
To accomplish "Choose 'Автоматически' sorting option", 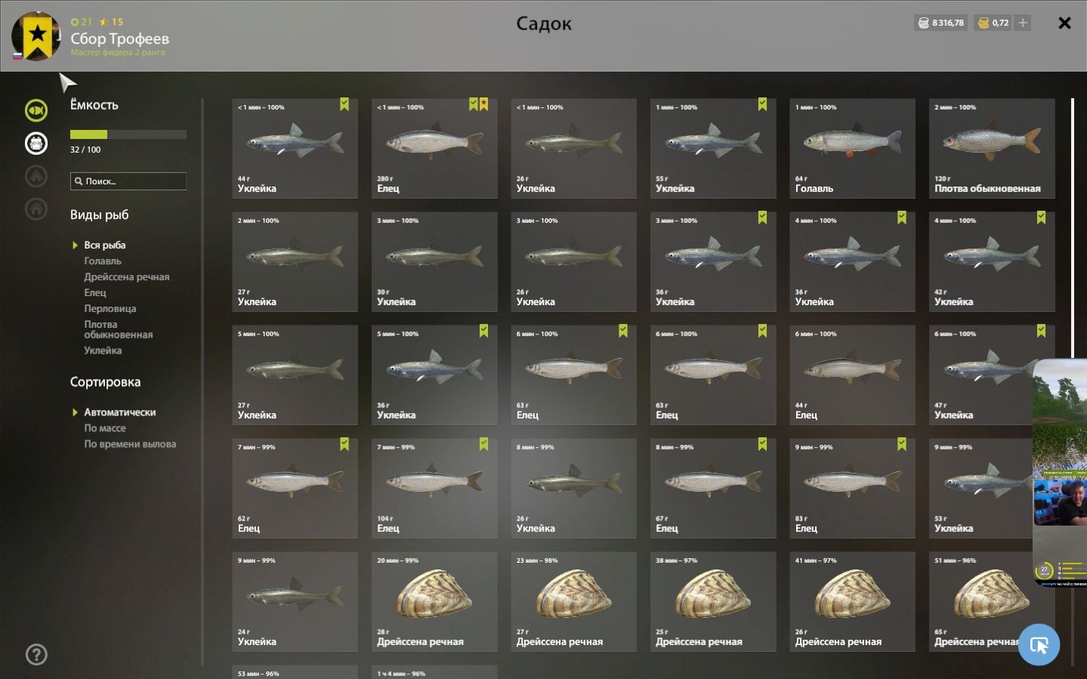I will click(x=119, y=412).
